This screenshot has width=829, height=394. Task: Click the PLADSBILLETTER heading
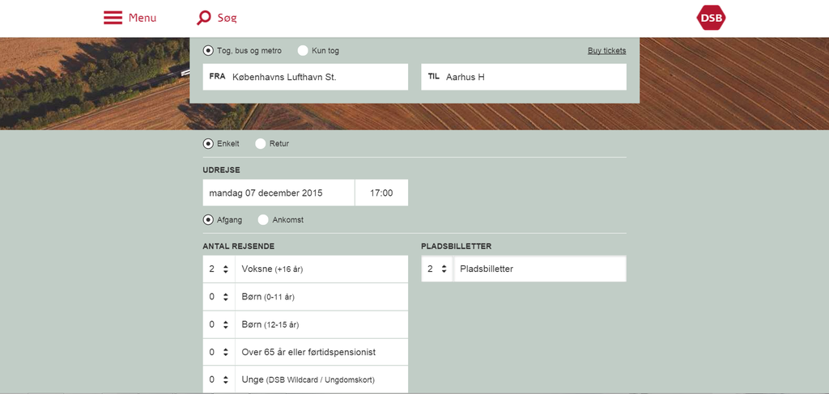click(457, 246)
